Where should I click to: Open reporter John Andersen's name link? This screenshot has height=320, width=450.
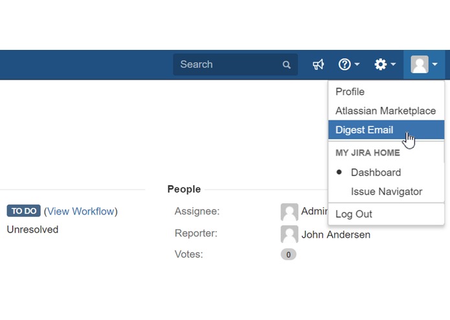pos(336,234)
